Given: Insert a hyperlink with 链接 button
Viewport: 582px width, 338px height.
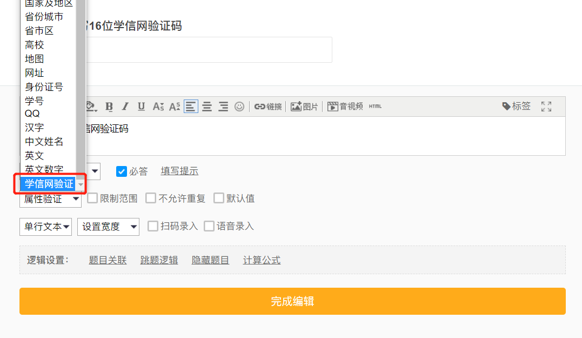Looking at the screenshot, I should 268,107.
